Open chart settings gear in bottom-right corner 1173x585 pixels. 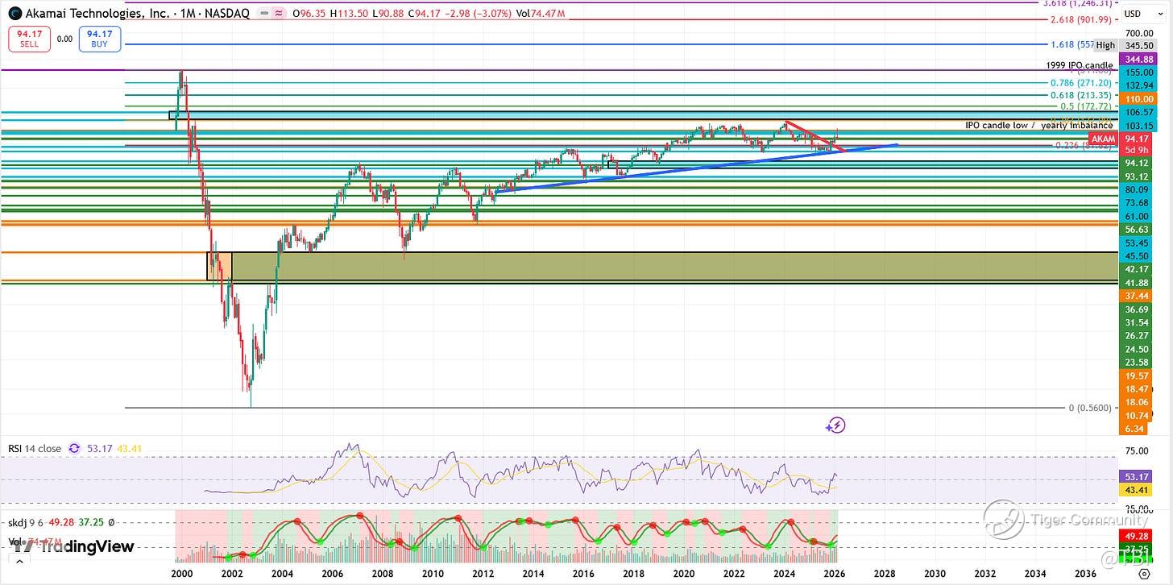[1144, 575]
